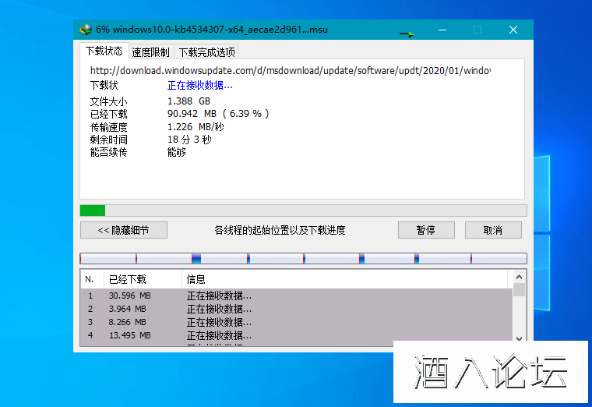Cancel the download with 取消
The image size is (592, 407).
tap(493, 230)
